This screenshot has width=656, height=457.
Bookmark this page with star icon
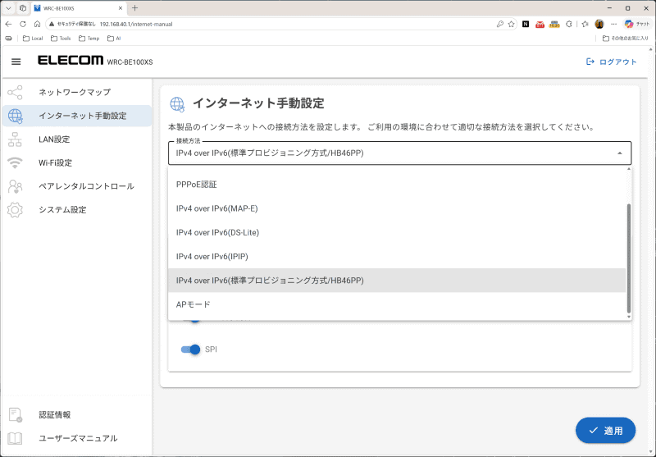pos(511,25)
